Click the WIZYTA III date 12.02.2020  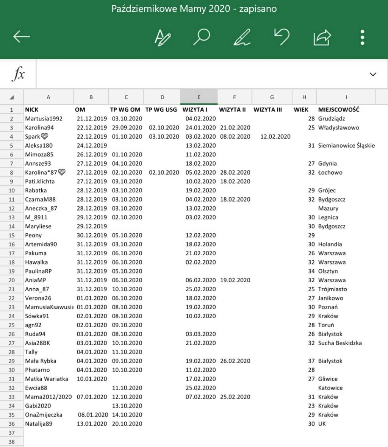click(275, 136)
